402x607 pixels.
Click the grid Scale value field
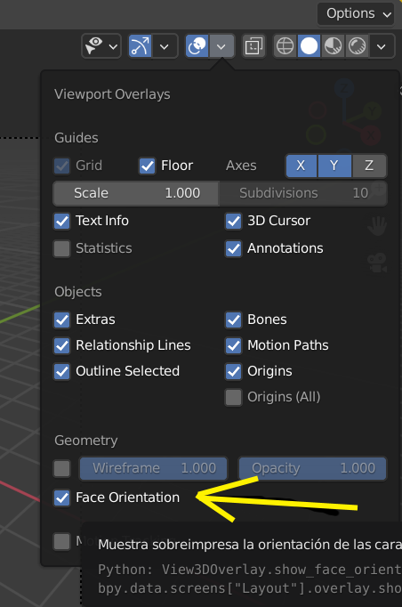136,193
